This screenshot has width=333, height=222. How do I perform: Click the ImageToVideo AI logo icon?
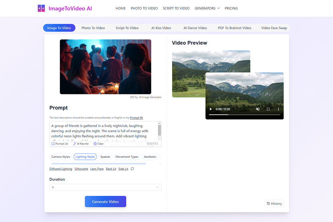[41, 8]
